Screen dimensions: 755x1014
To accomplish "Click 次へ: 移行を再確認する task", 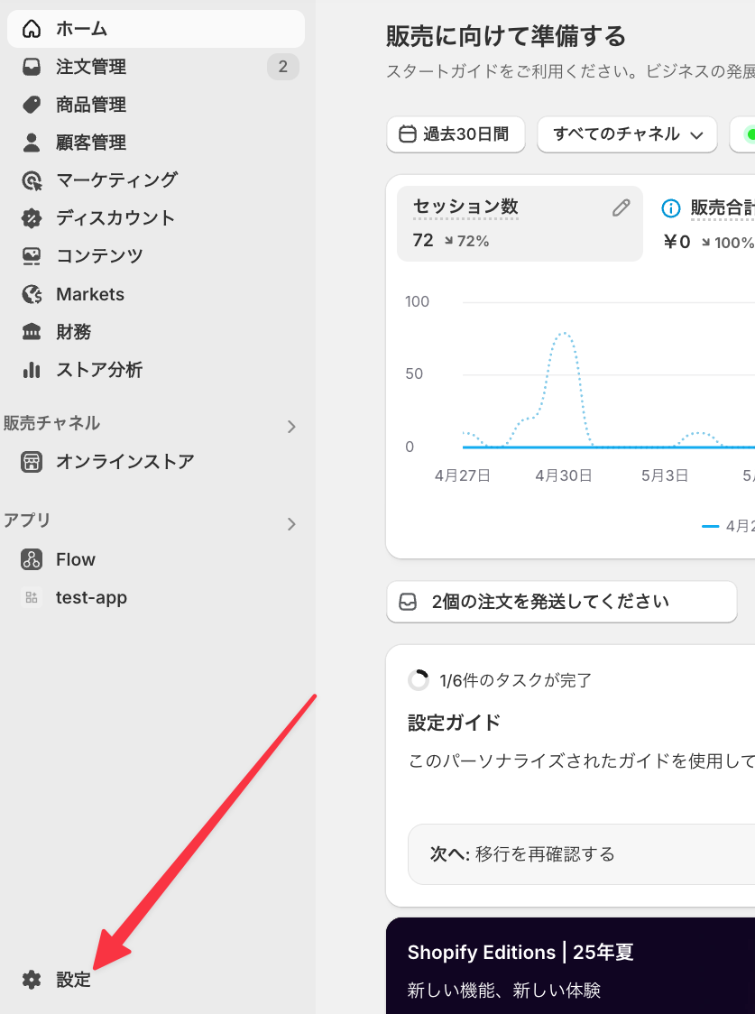I will click(x=582, y=853).
